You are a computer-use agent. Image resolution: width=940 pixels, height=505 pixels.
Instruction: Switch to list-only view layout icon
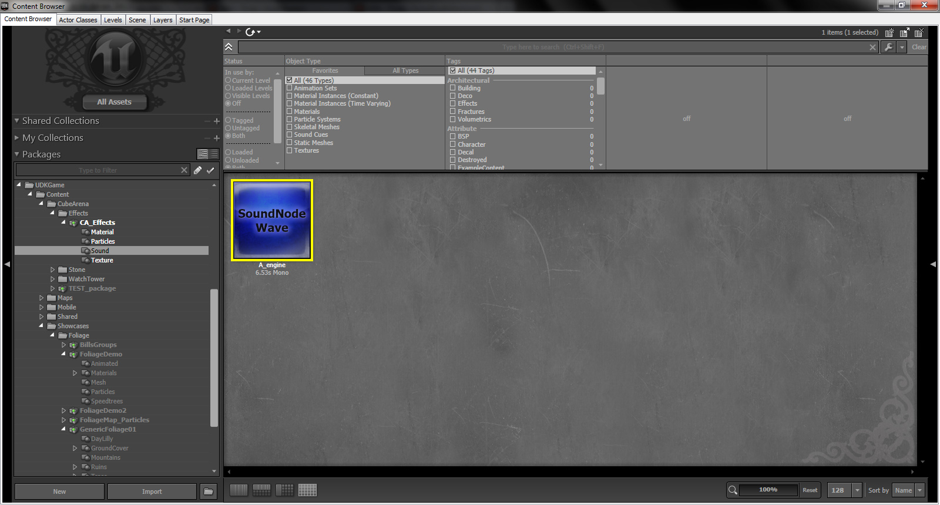pyautogui.click(x=239, y=490)
